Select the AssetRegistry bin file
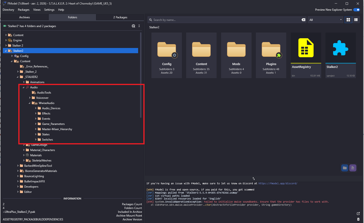The width and height of the screenshot is (364, 223). [x=306, y=55]
